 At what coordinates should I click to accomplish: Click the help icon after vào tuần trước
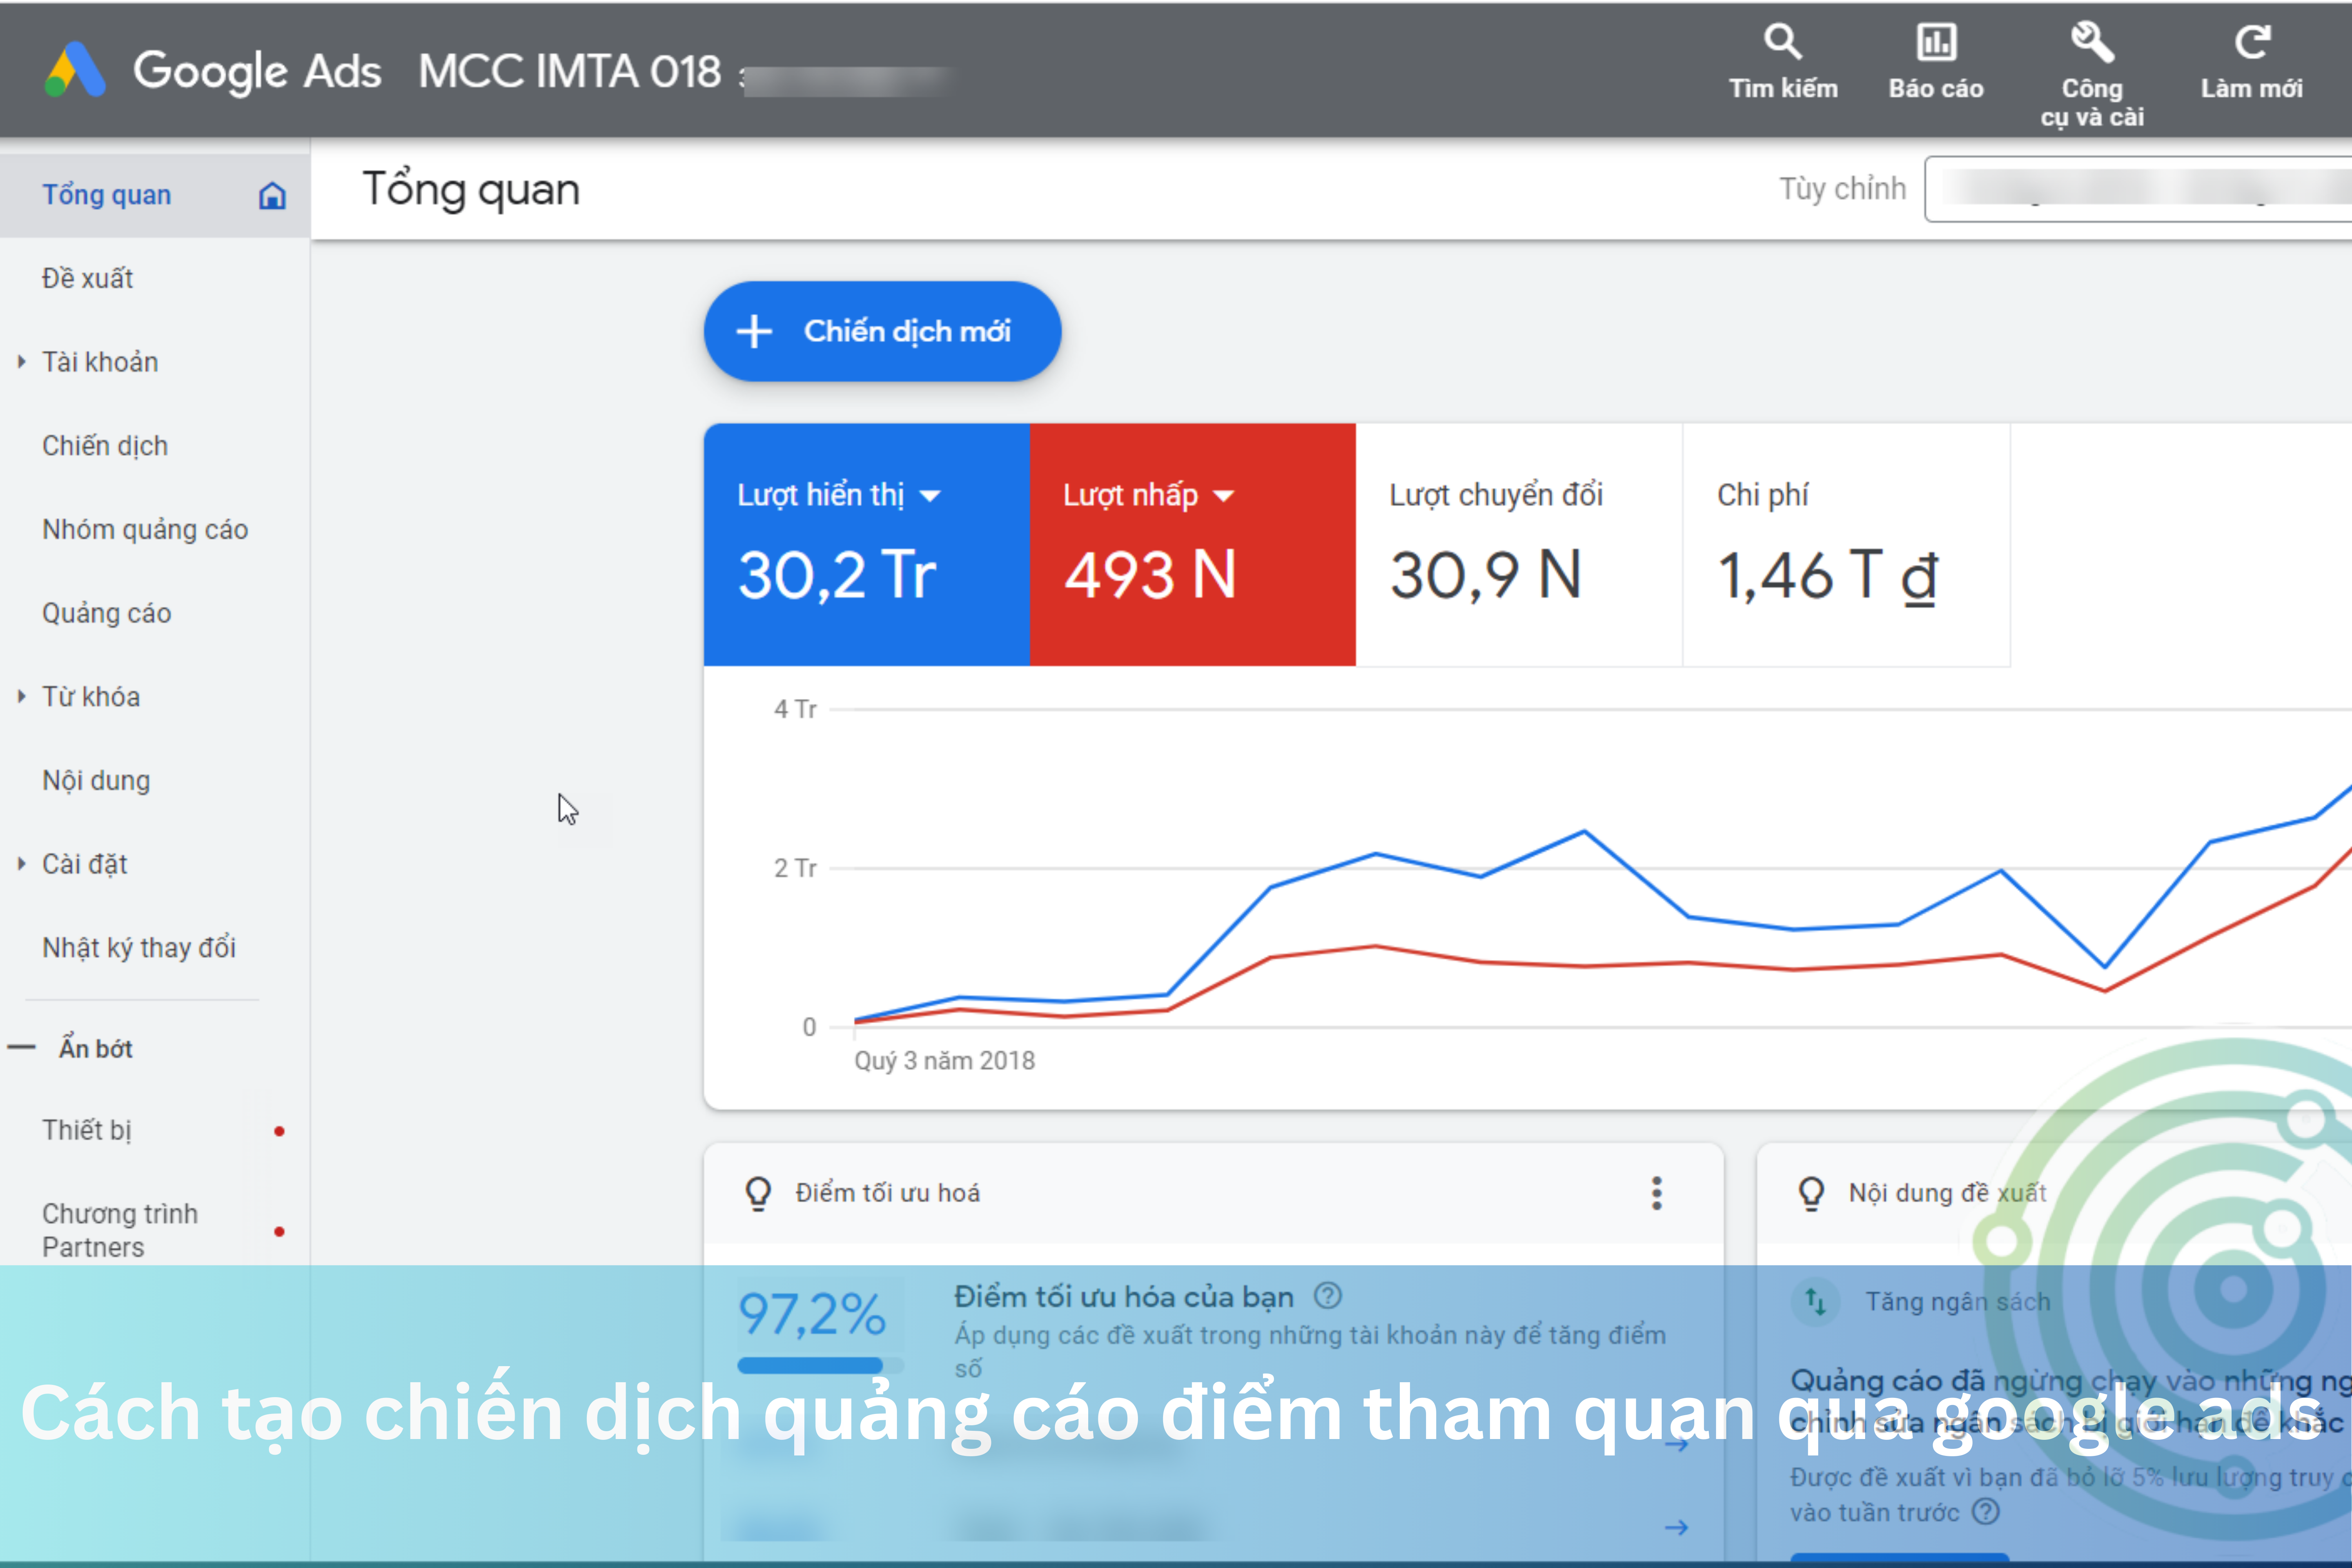[1986, 1511]
